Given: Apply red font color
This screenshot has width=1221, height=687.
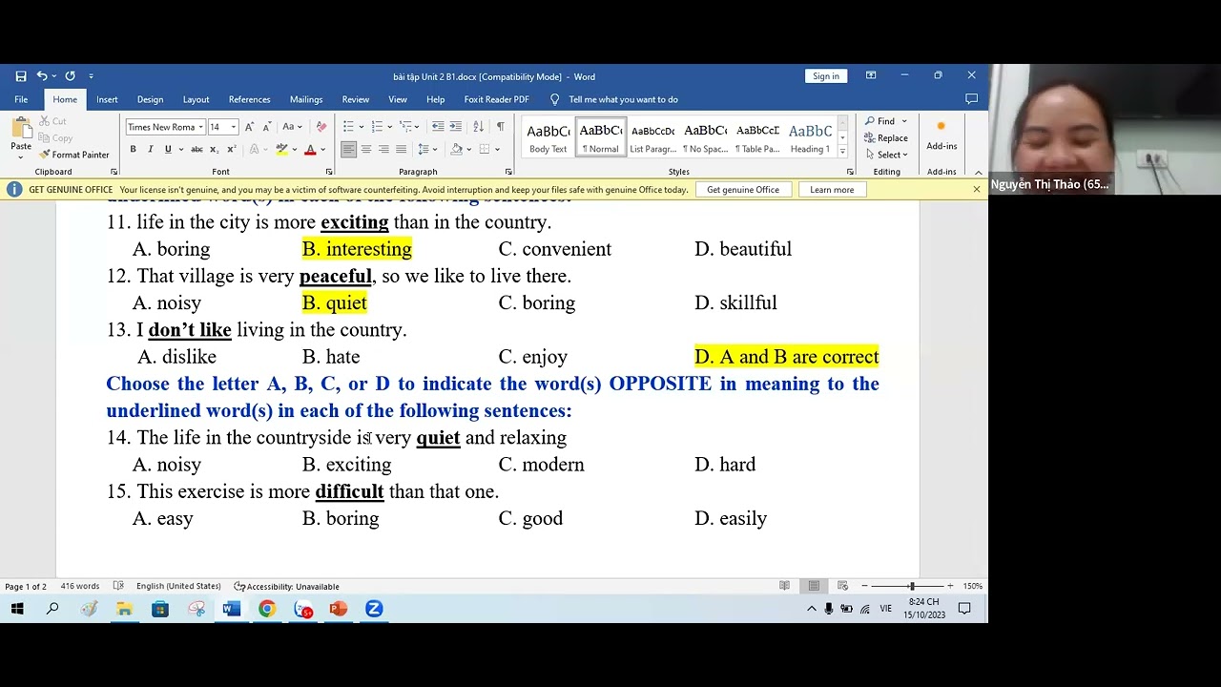Looking at the screenshot, I should tap(309, 149).
